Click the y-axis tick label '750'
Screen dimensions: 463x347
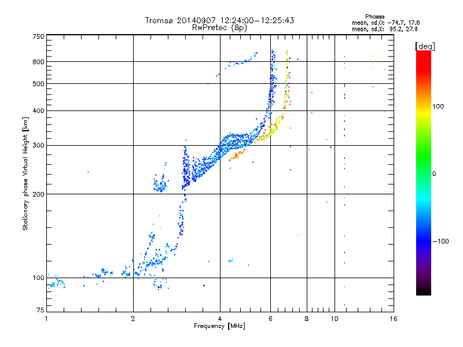(x=38, y=36)
